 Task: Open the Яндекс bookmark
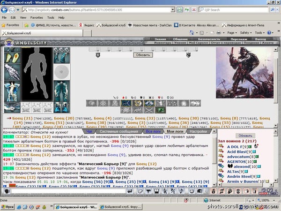(87, 25)
